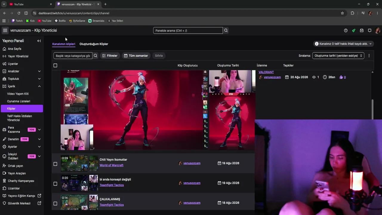
Task: Open the Sıralama sort dropdown
Action: 338,56
